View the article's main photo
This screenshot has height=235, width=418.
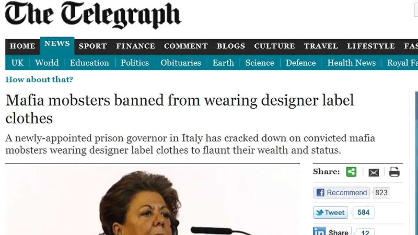153,200
